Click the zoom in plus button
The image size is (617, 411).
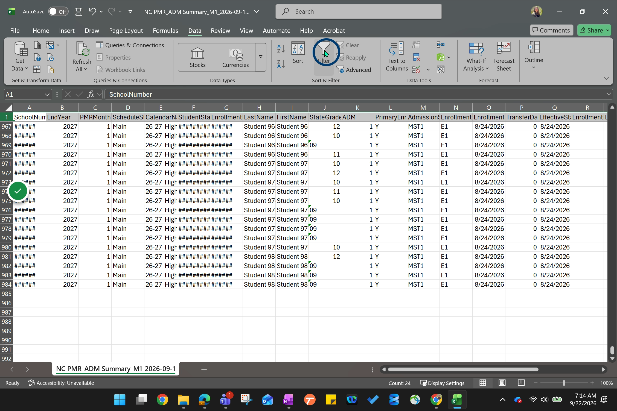[x=592, y=383]
